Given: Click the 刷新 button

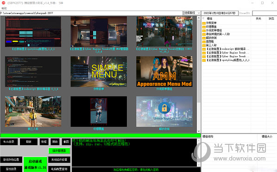Looking at the screenshot, I should point(29,142).
